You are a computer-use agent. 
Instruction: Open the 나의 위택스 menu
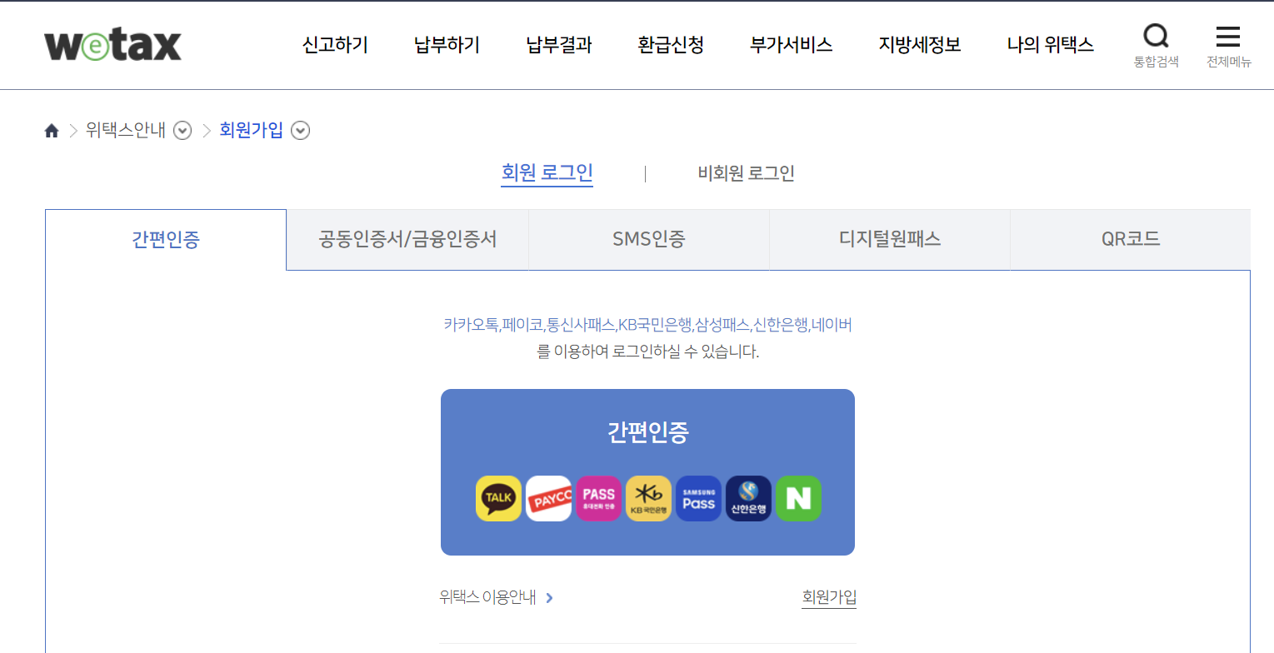click(x=1050, y=45)
